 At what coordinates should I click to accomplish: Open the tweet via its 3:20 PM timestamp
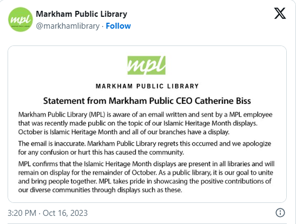22,213
